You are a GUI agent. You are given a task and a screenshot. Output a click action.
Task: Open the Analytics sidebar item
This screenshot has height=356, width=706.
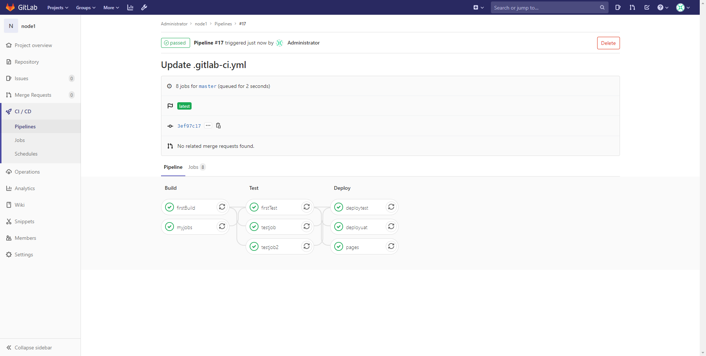coord(40,188)
